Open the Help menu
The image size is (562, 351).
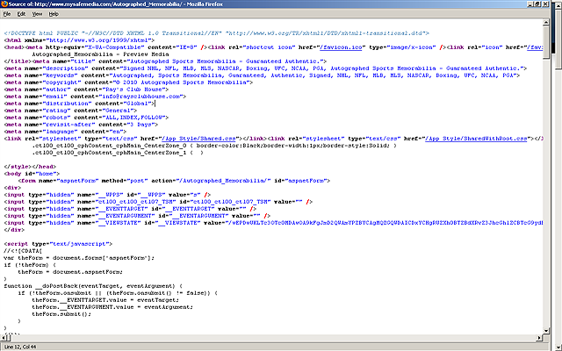pos(55,15)
